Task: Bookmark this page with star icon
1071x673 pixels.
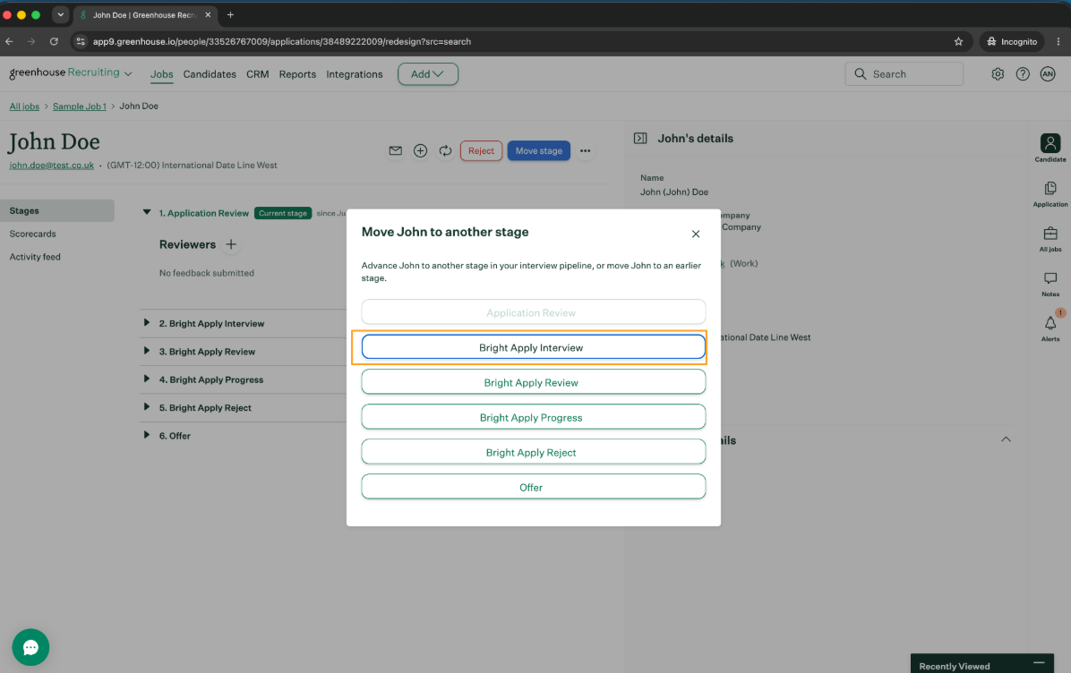Action: pyautogui.click(x=958, y=42)
